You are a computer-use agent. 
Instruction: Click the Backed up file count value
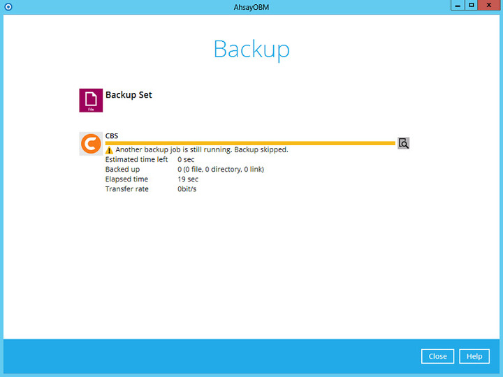(221, 170)
